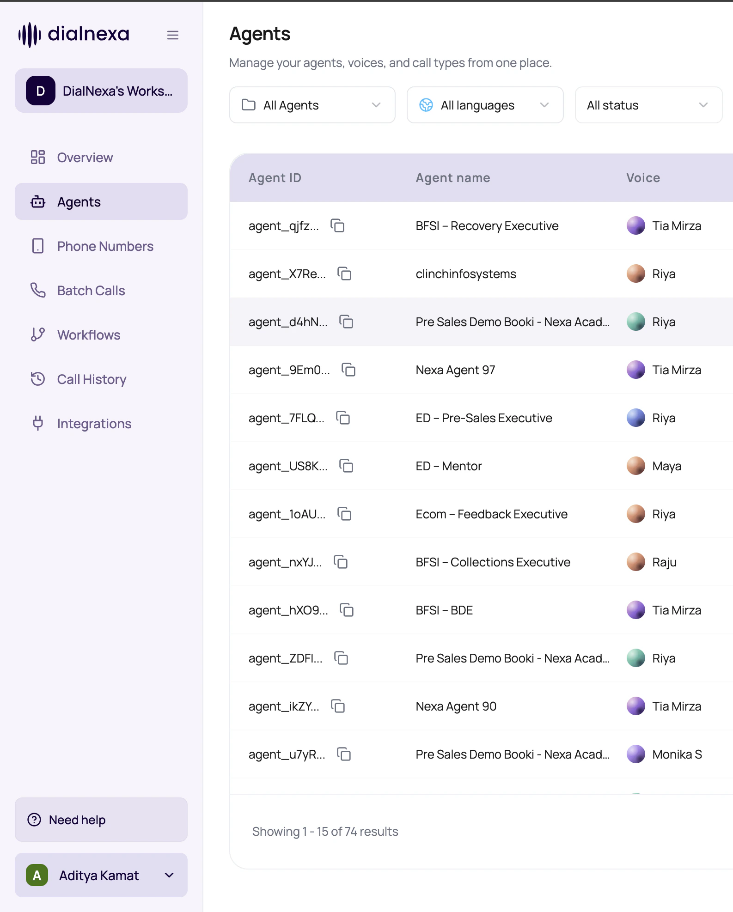Open ED – Mentor agent
This screenshot has width=733, height=912.
click(x=449, y=466)
